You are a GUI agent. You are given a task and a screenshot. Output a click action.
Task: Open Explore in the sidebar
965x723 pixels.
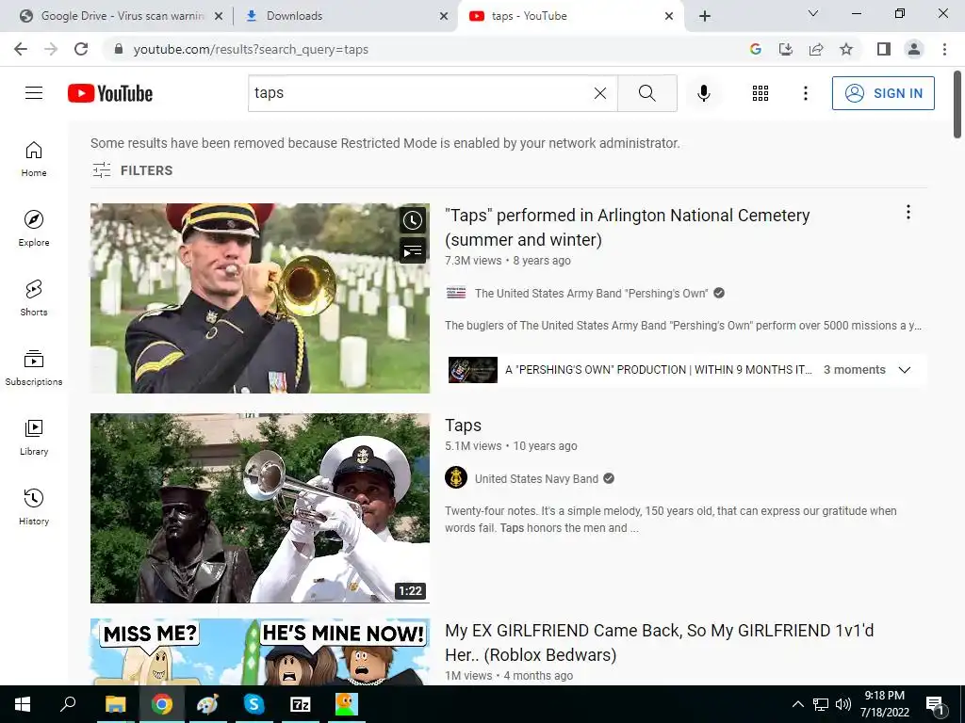point(34,229)
